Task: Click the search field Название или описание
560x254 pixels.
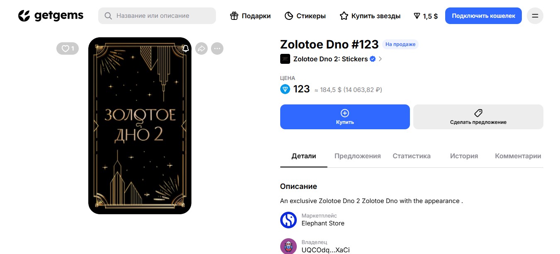Action: [158, 16]
